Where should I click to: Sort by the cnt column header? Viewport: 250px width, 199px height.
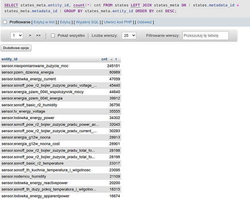tap(105, 59)
